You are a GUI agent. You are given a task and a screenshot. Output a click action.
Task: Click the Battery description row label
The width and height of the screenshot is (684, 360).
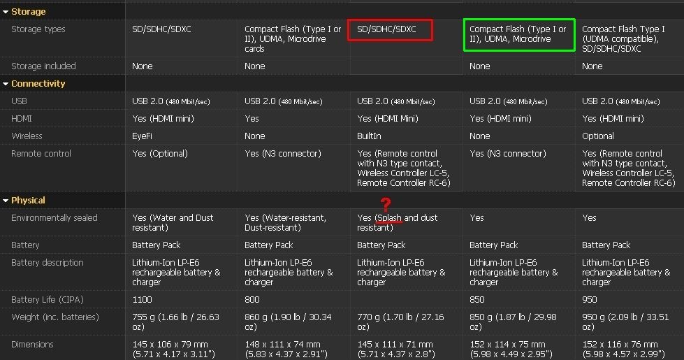click(x=48, y=263)
